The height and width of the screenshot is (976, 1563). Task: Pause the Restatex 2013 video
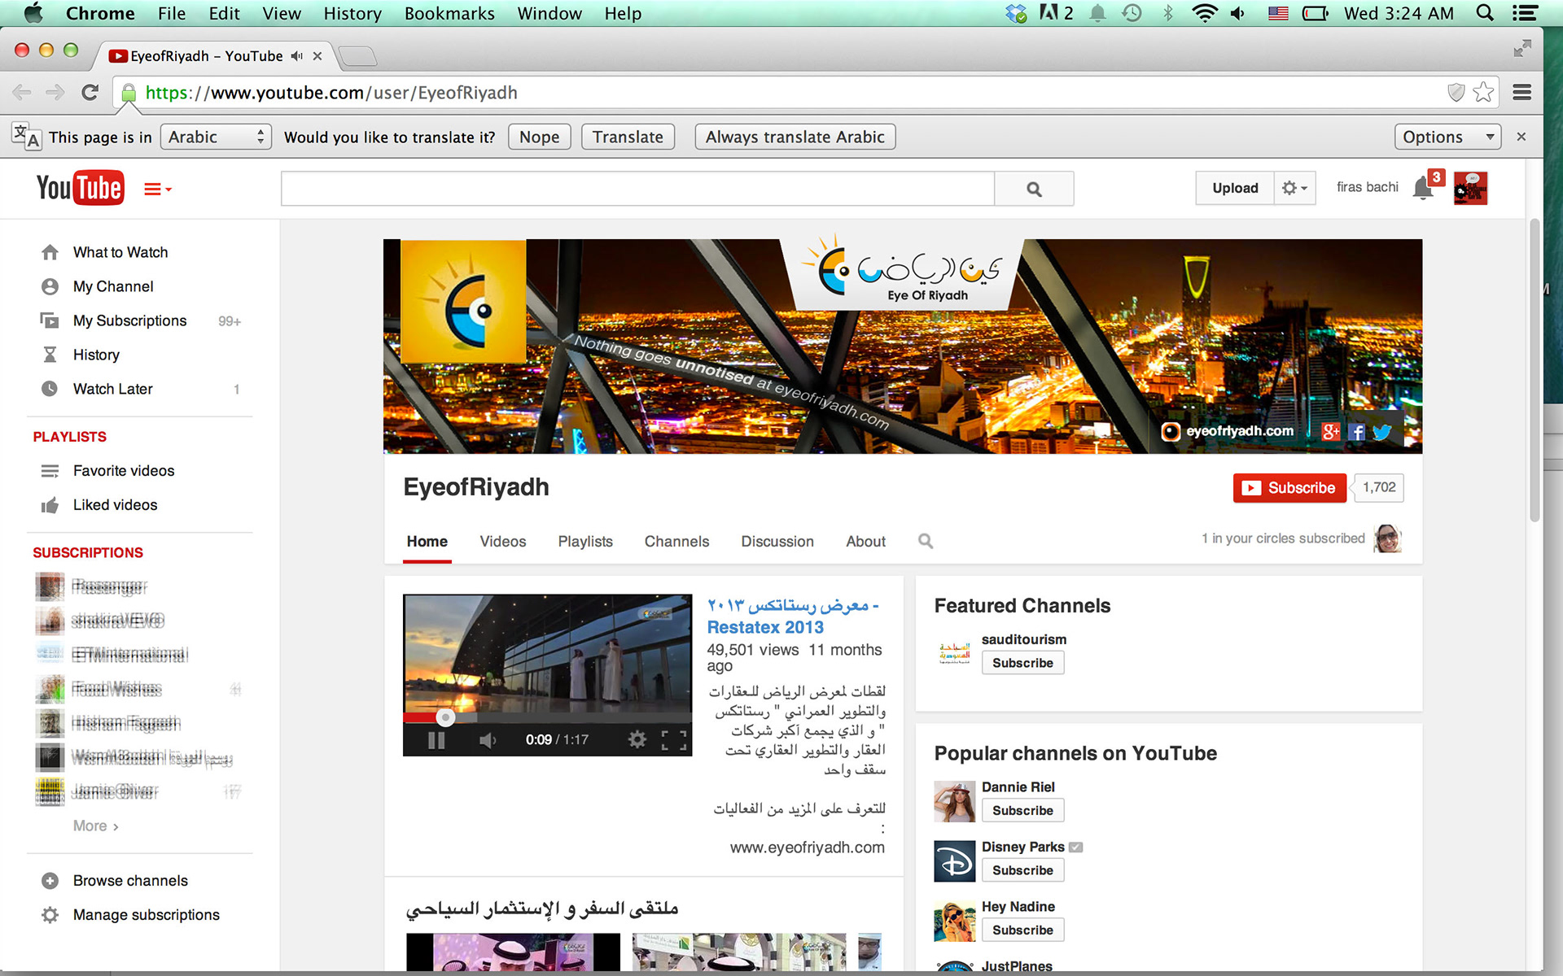pos(436,740)
